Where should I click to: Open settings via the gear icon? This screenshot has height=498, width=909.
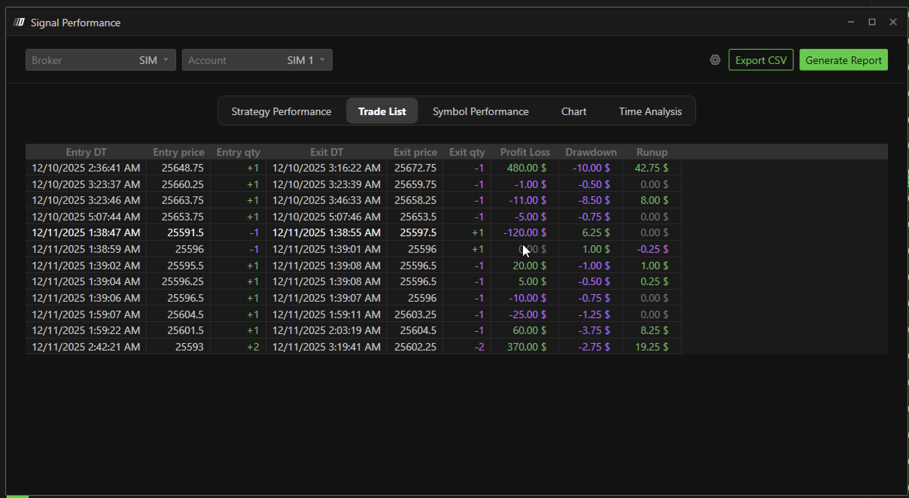tap(715, 60)
